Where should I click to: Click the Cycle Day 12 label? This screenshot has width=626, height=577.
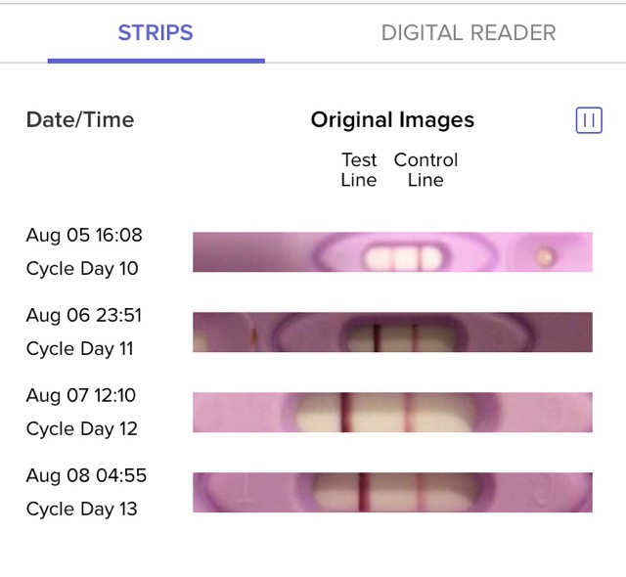point(82,429)
